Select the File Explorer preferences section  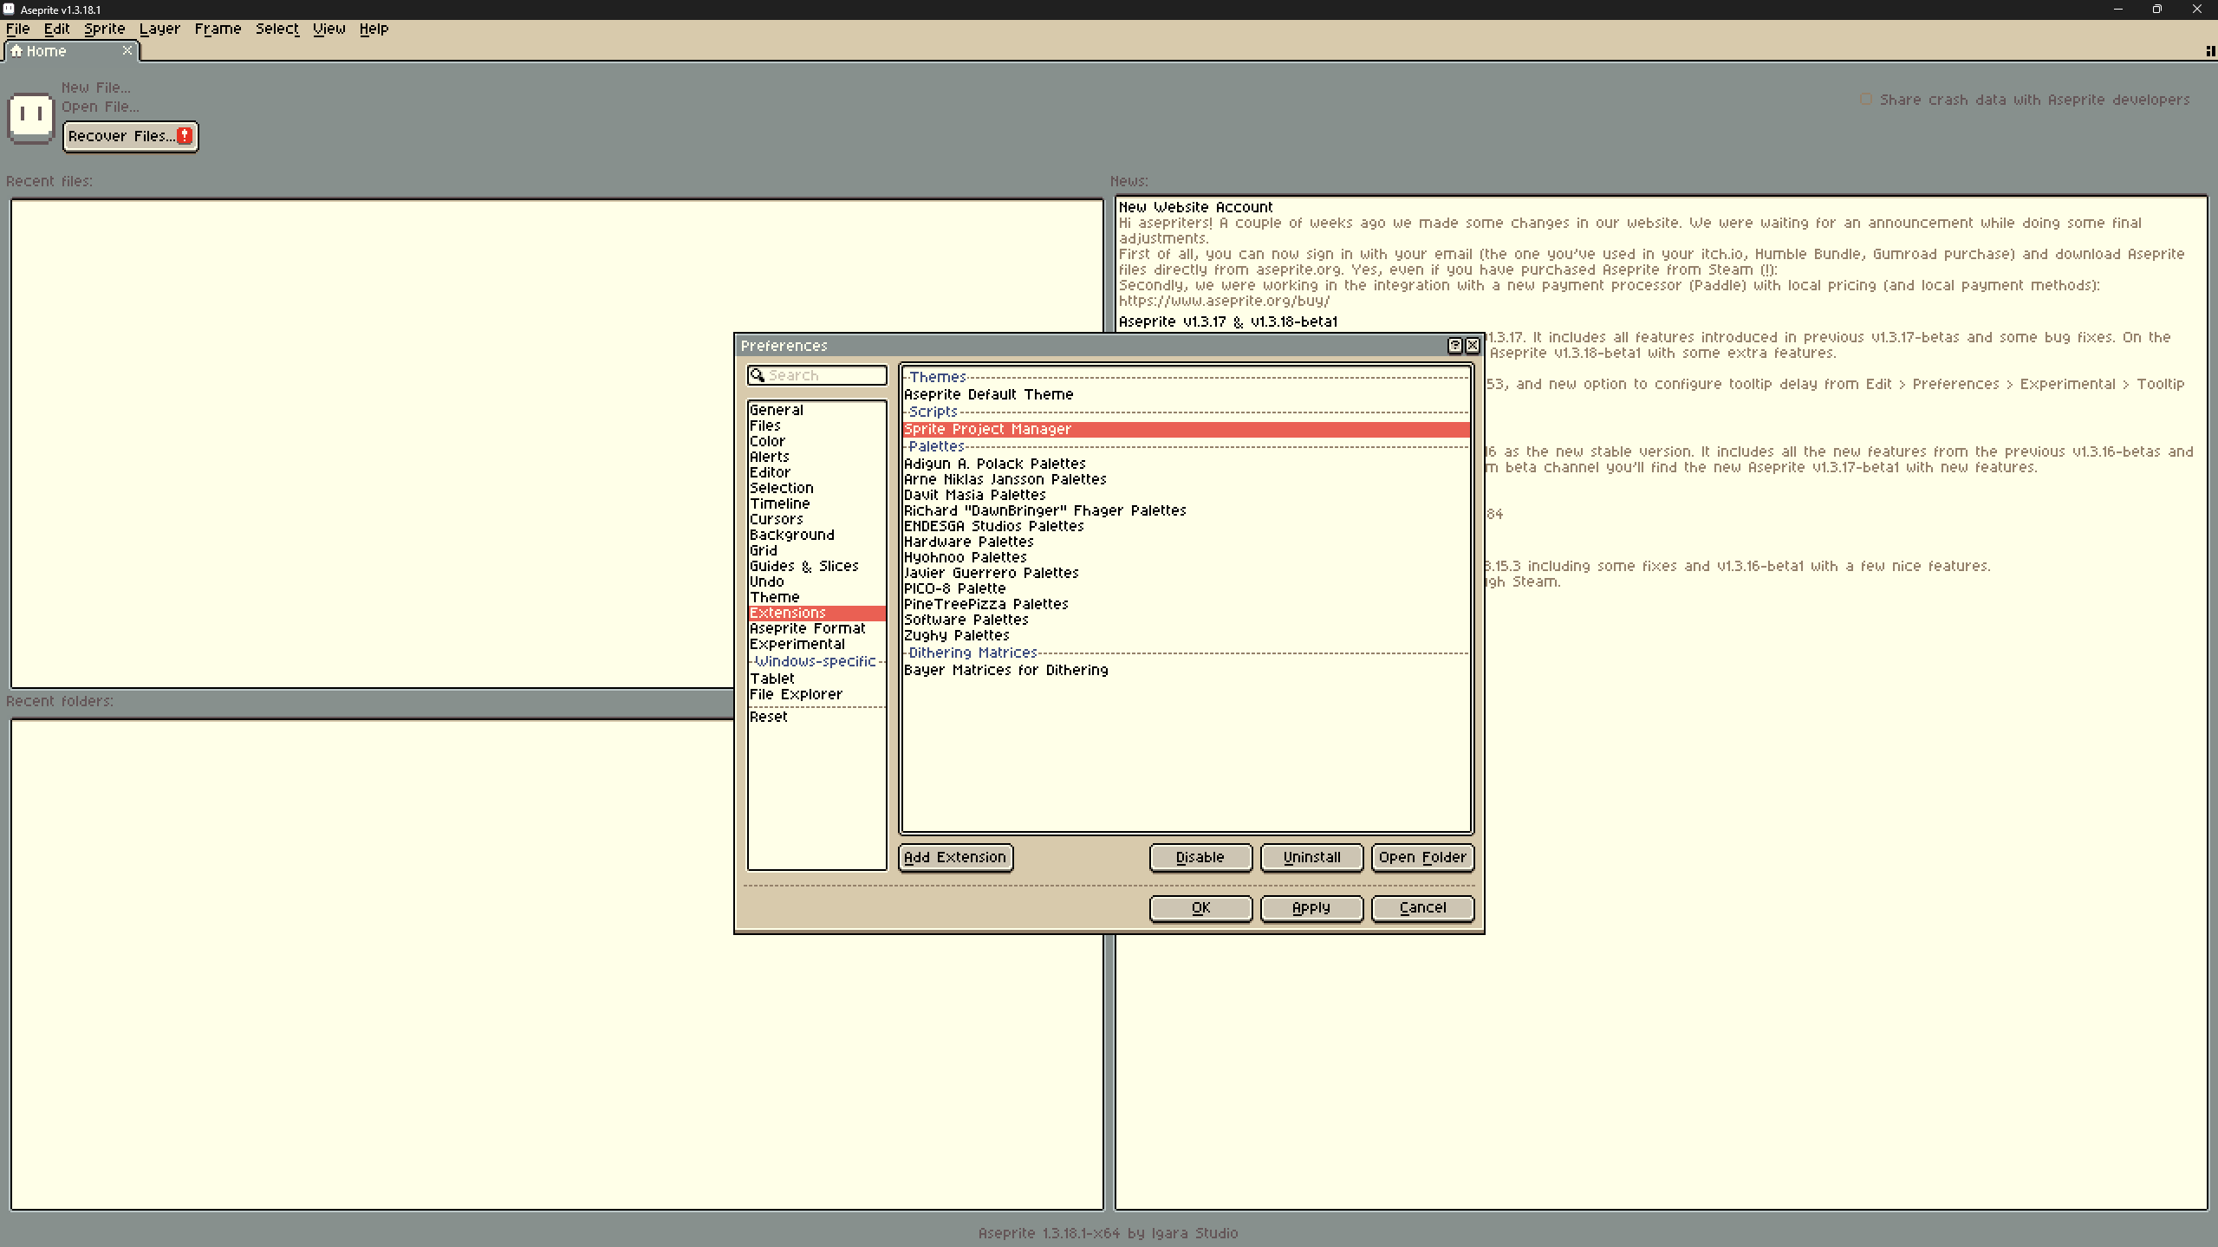(816, 694)
